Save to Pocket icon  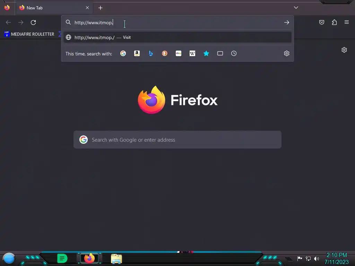[x=322, y=22]
